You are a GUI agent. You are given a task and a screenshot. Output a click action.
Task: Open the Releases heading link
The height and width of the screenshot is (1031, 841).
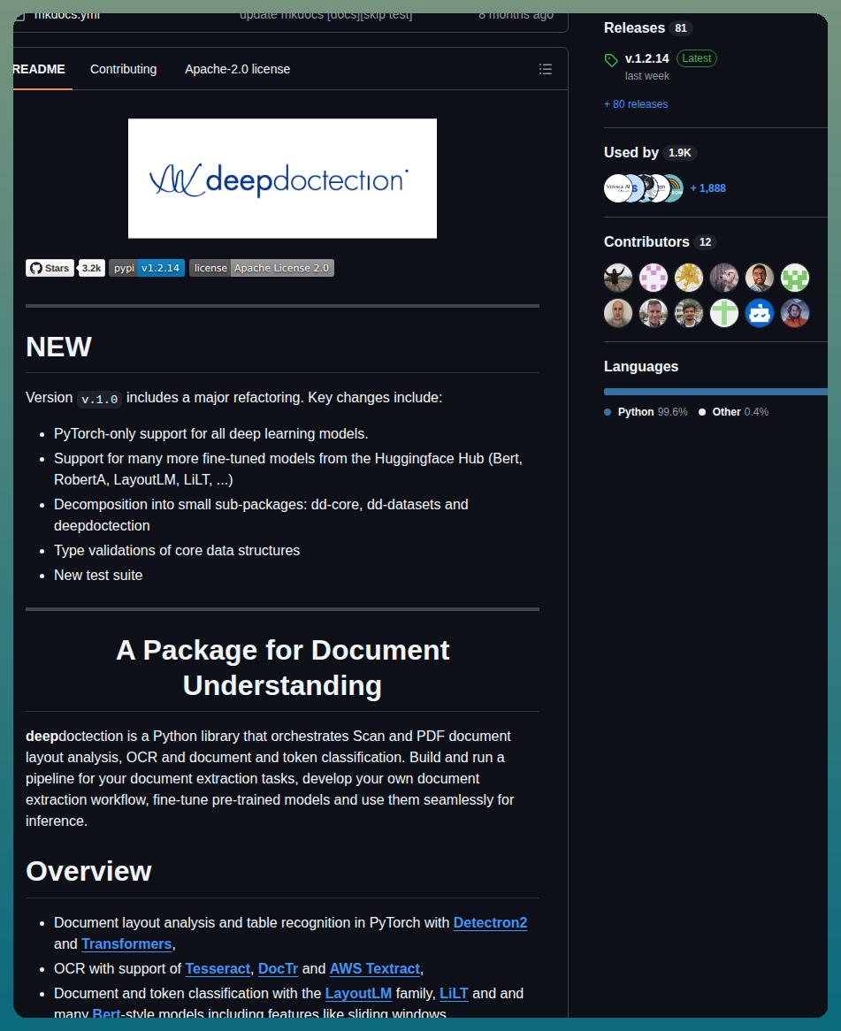(x=635, y=27)
